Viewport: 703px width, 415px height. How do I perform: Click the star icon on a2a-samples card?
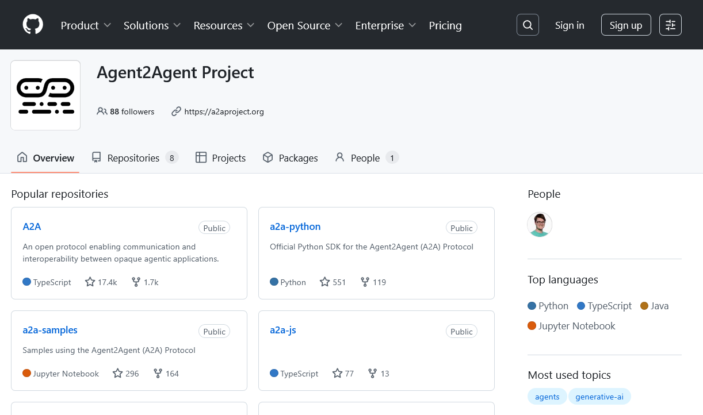[x=117, y=374]
